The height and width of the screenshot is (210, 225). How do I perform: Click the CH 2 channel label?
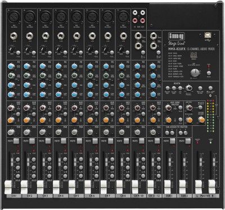[29, 196]
